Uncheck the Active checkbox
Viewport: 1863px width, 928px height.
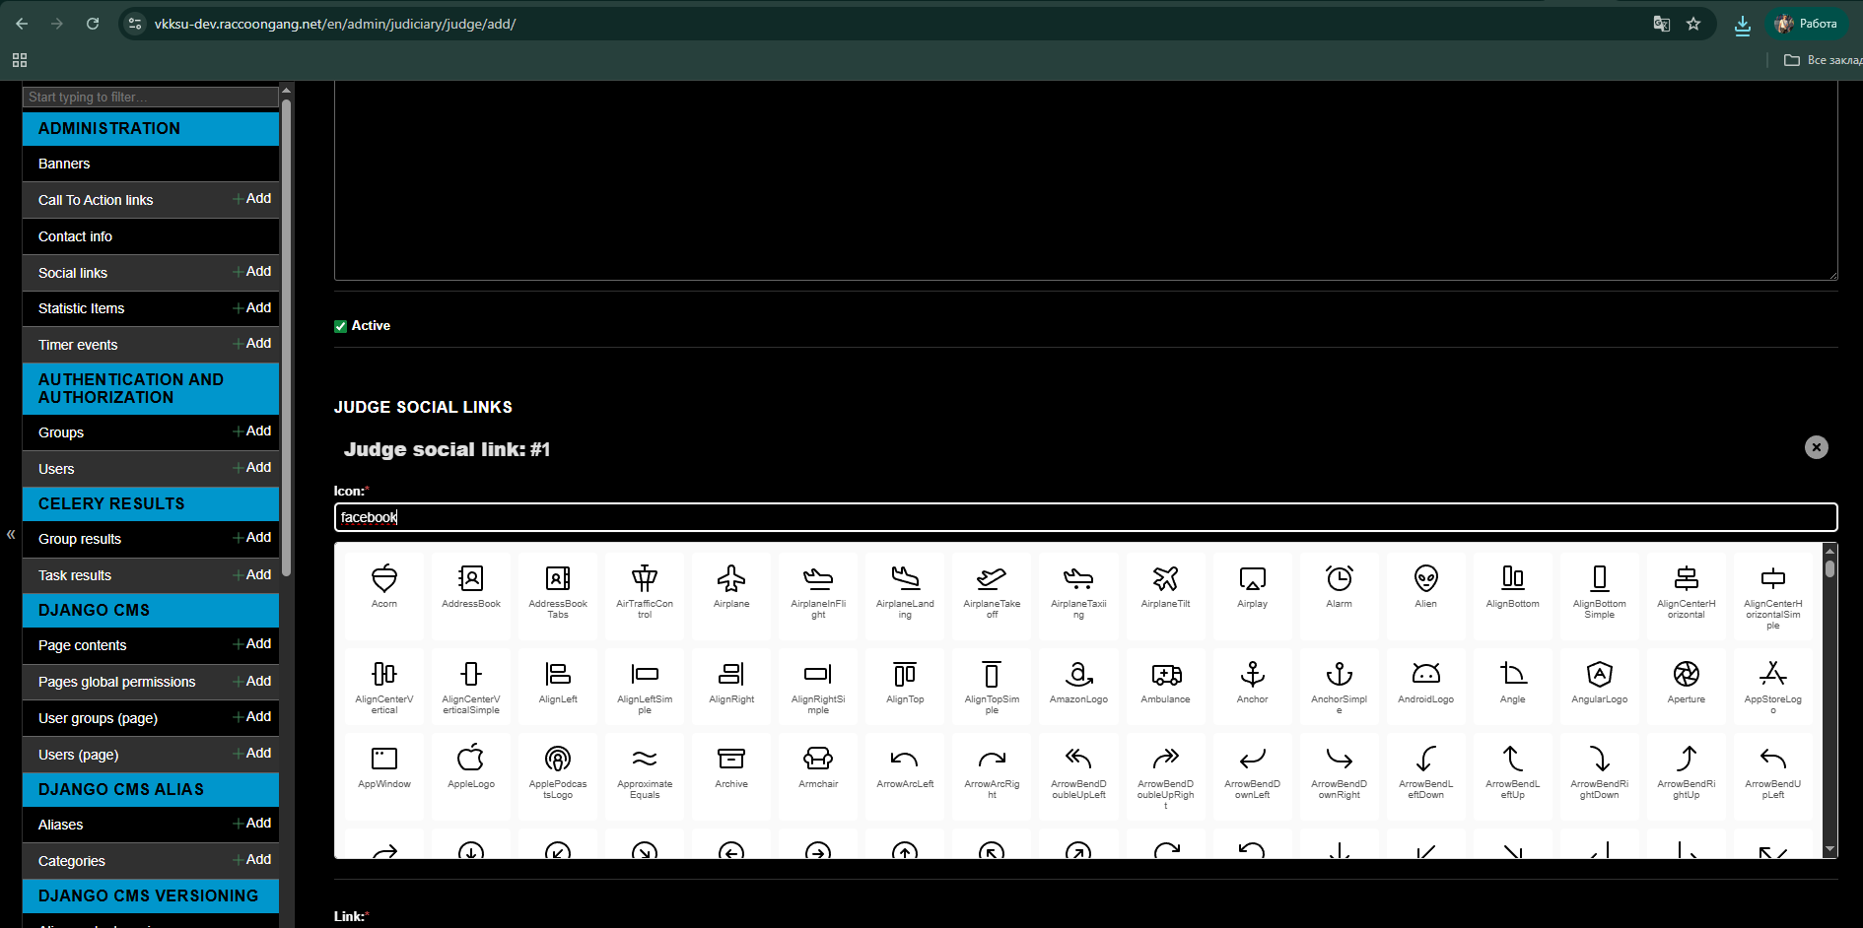pyautogui.click(x=341, y=326)
